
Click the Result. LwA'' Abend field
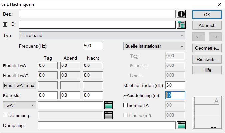[70, 75]
